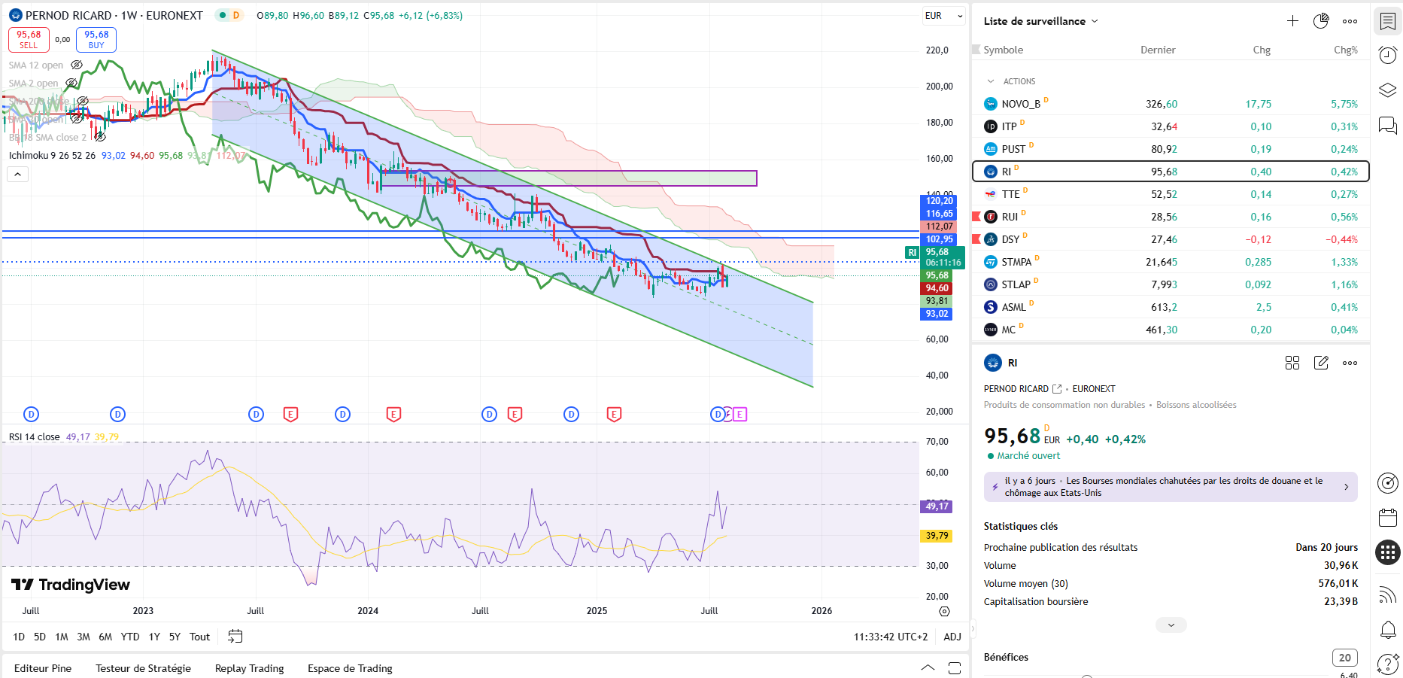Click the Ichimoku 9 26 52 26 legend
This screenshot has height=678, width=1403.
tap(52, 156)
